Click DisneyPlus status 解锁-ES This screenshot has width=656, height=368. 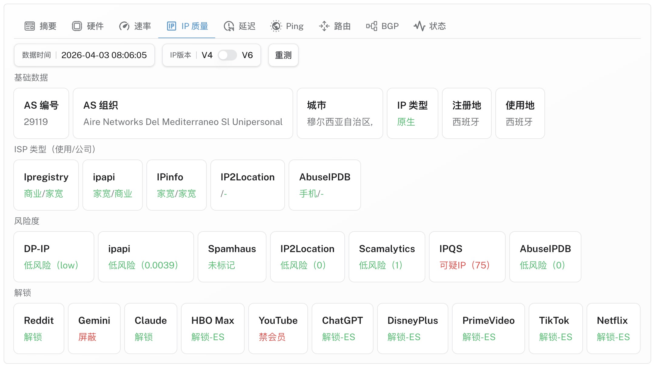click(404, 337)
